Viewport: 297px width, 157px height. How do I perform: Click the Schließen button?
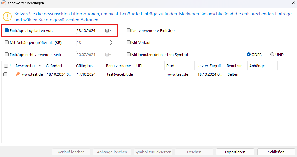coord(276,152)
